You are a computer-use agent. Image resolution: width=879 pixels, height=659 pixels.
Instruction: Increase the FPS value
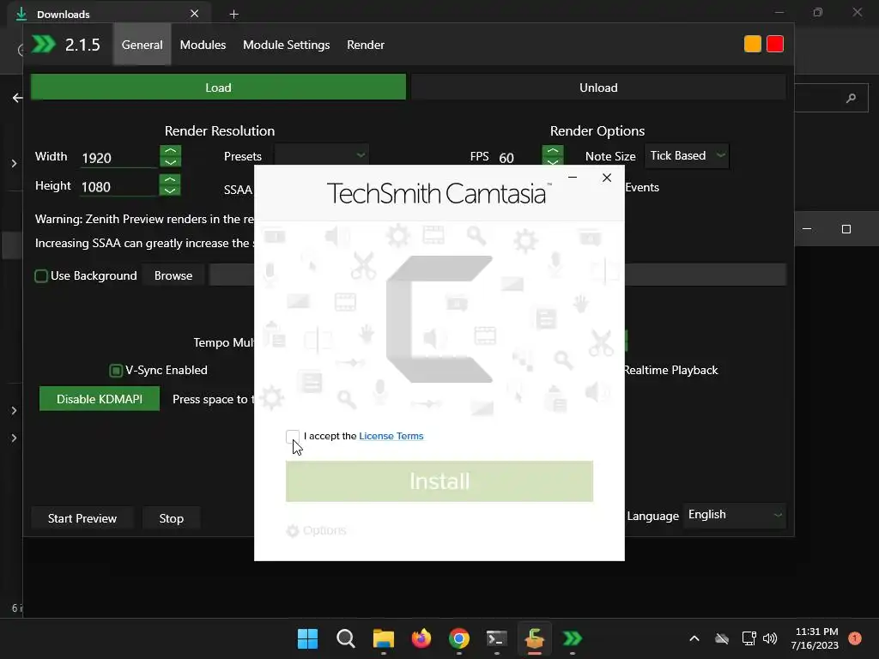553,150
